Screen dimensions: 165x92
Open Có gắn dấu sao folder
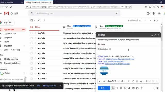point(10,33)
